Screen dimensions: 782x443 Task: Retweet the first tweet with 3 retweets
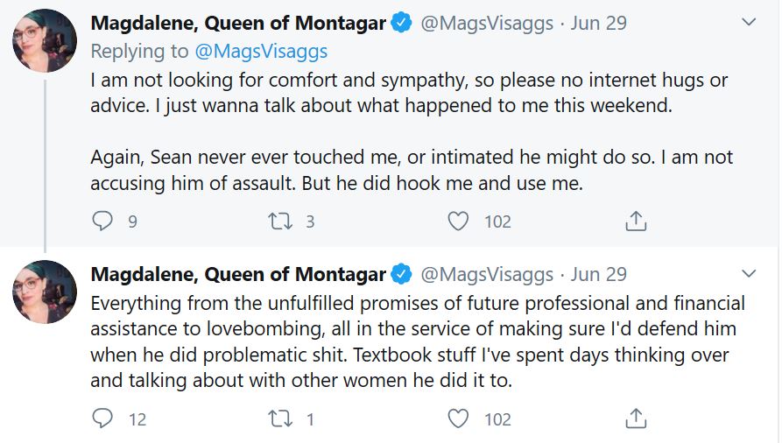pos(278,221)
